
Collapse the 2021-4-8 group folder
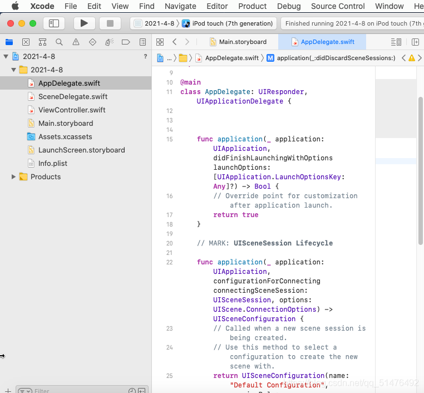pos(13,70)
